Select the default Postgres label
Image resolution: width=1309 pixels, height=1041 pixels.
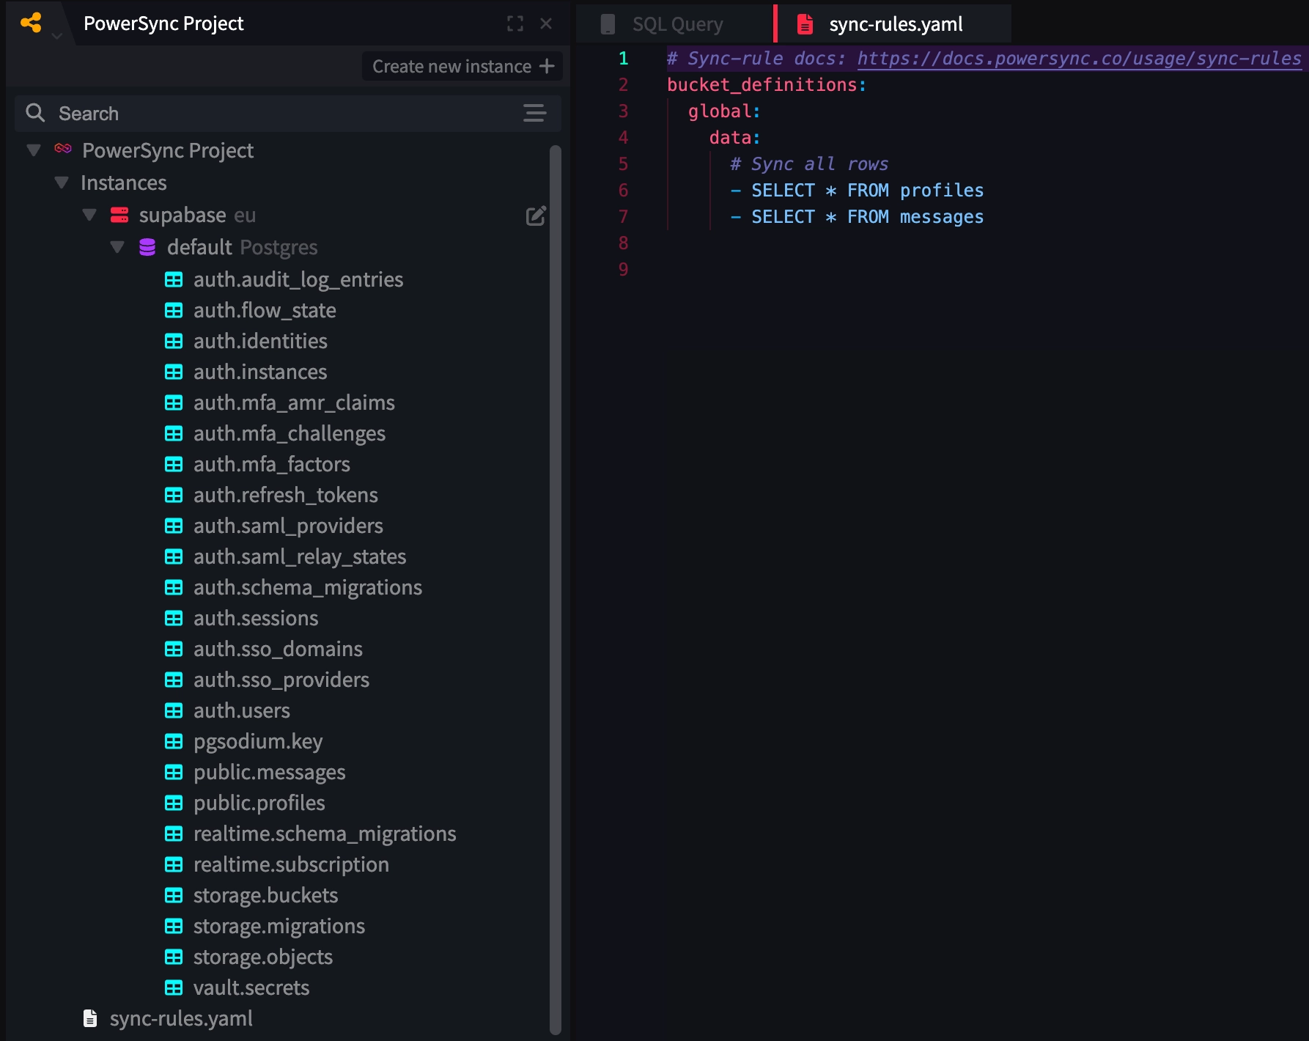coord(242,247)
